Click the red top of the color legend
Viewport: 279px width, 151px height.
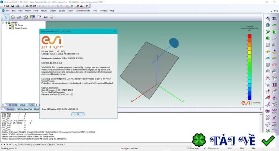pyautogui.click(x=250, y=36)
